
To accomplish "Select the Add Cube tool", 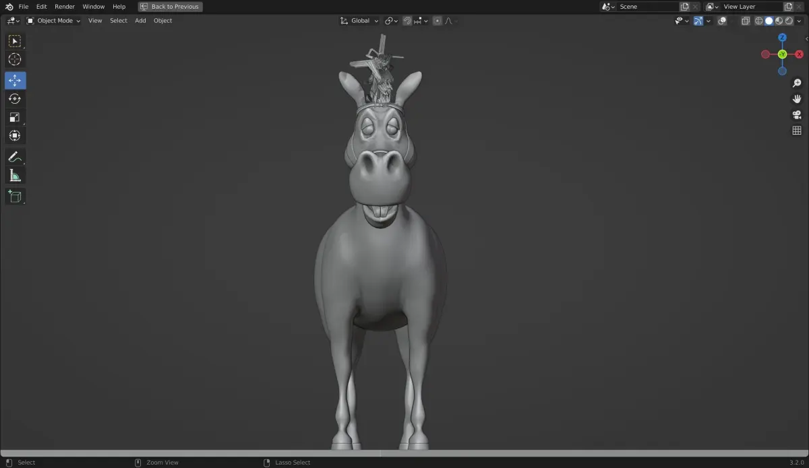I will pos(15,197).
